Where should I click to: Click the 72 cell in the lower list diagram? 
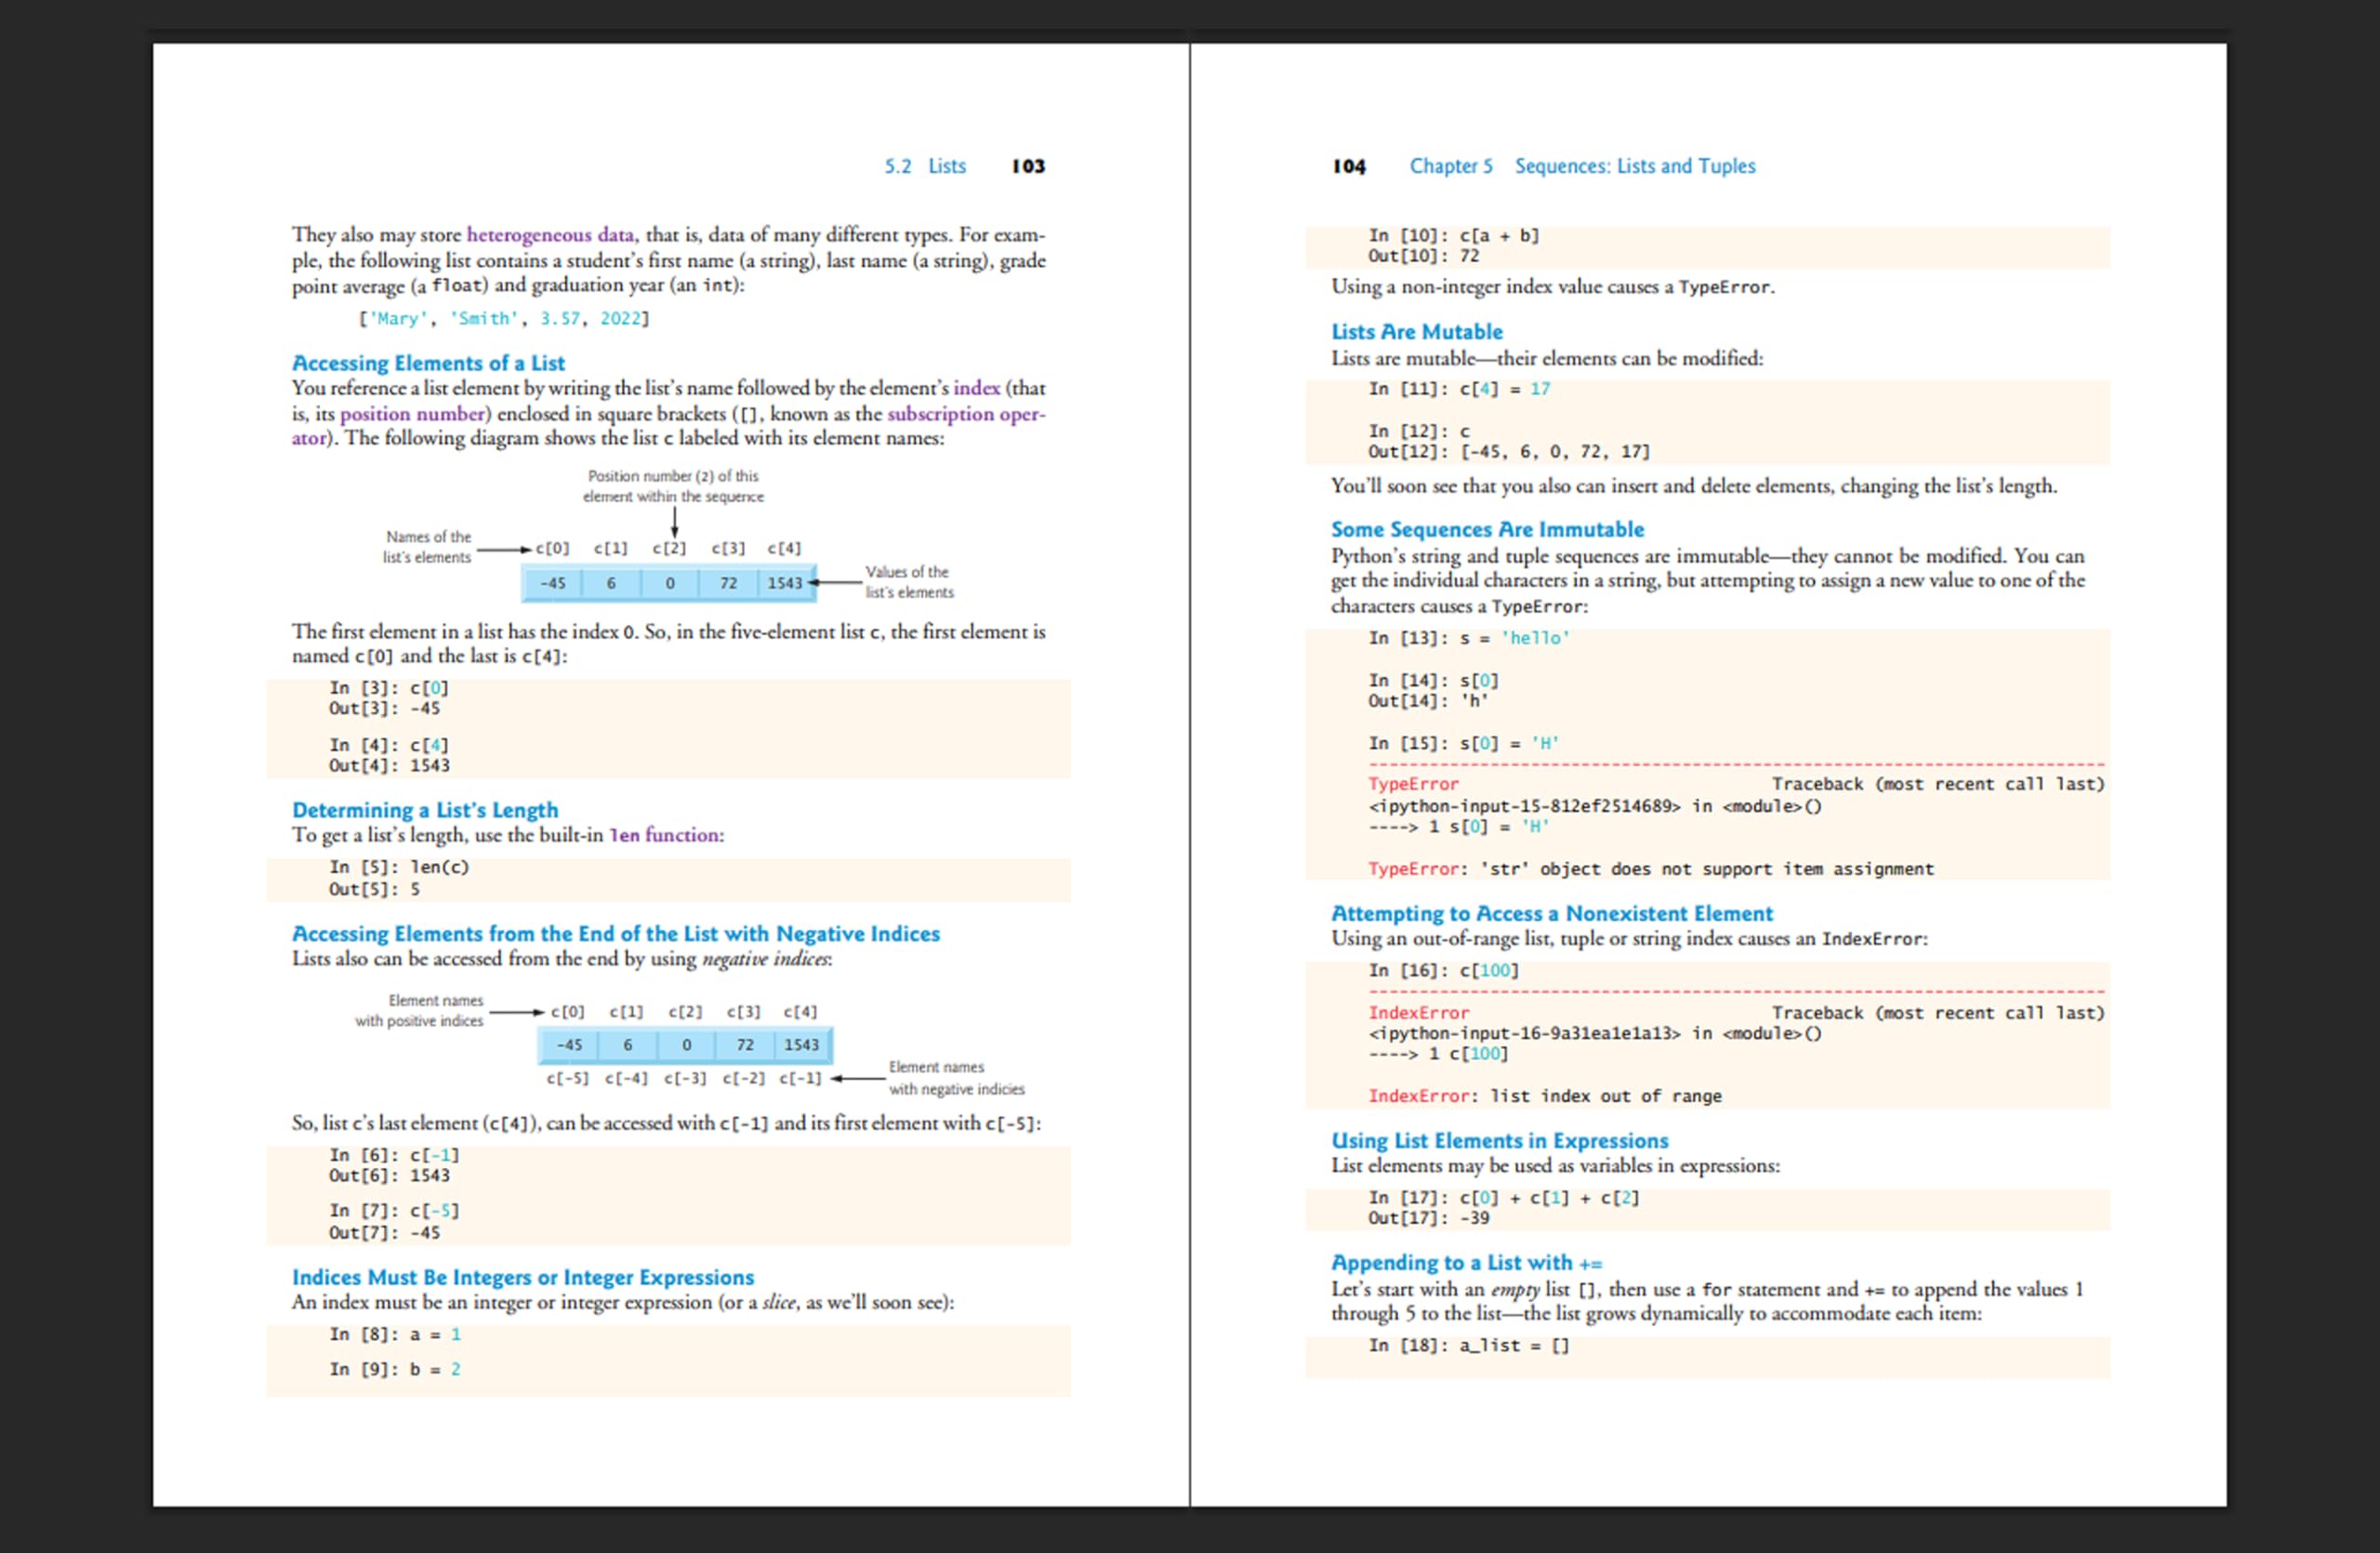[x=745, y=1045]
